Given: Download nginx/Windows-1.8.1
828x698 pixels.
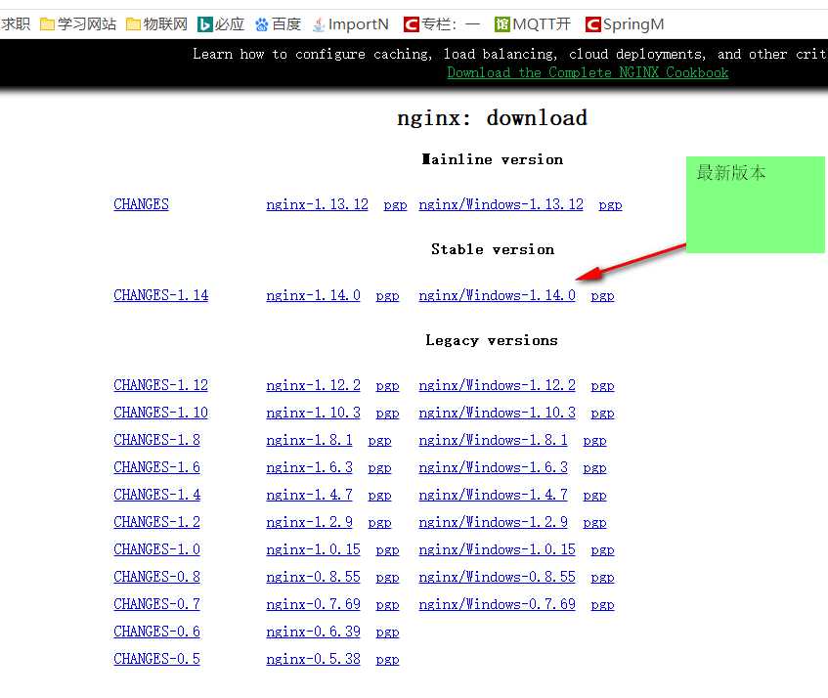Looking at the screenshot, I should click(494, 440).
